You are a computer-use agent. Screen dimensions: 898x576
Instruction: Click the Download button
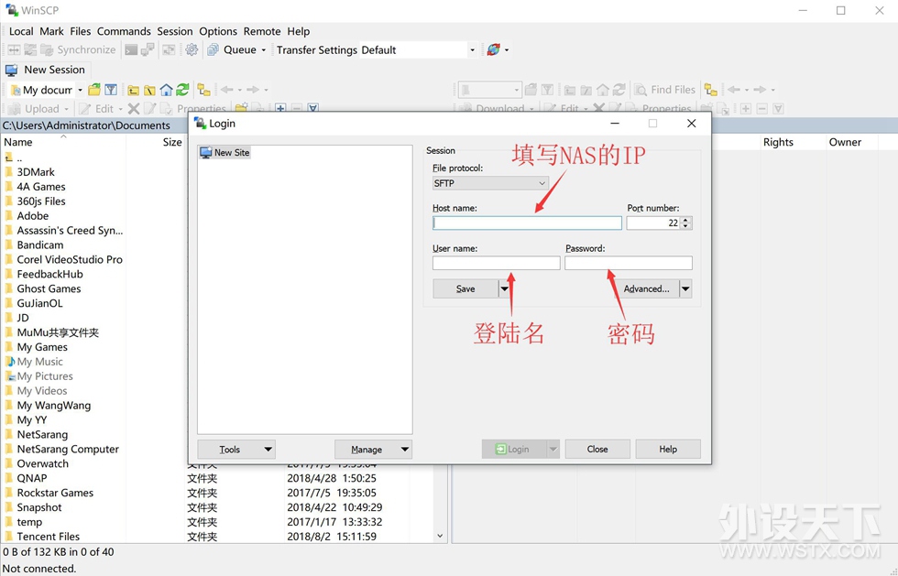tap(493, 108)
